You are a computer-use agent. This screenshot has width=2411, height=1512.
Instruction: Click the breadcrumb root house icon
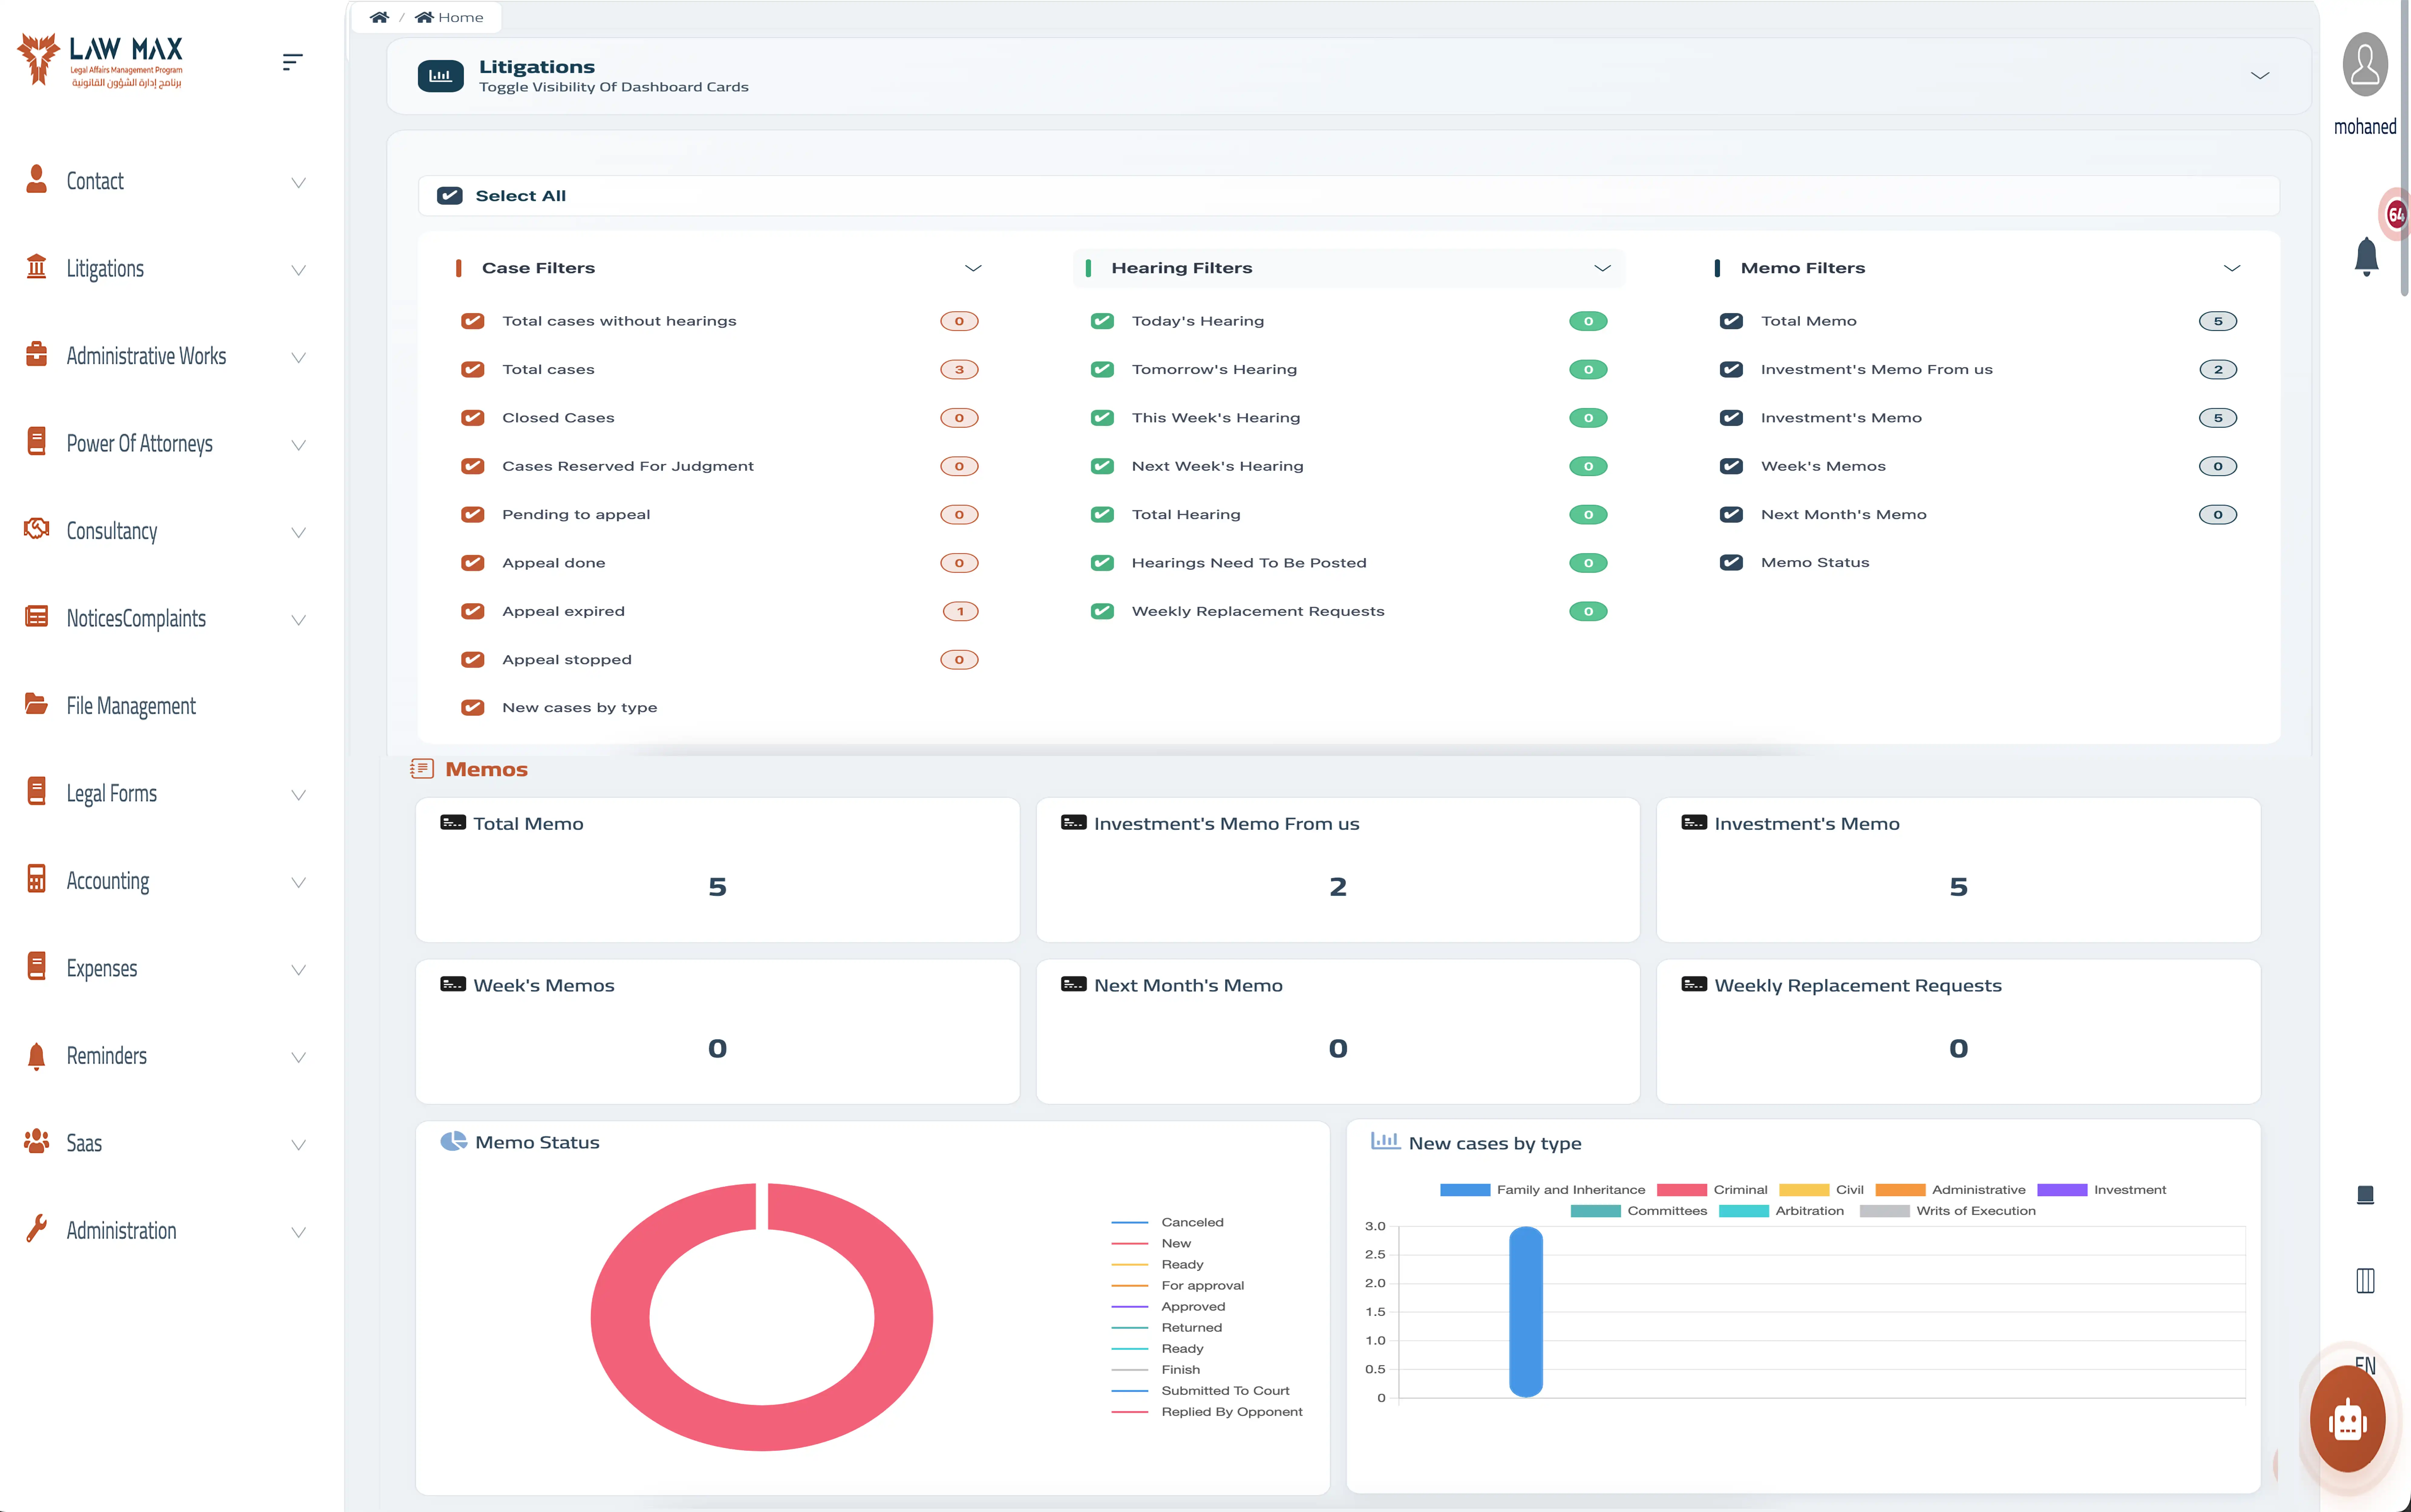[379, 17]
